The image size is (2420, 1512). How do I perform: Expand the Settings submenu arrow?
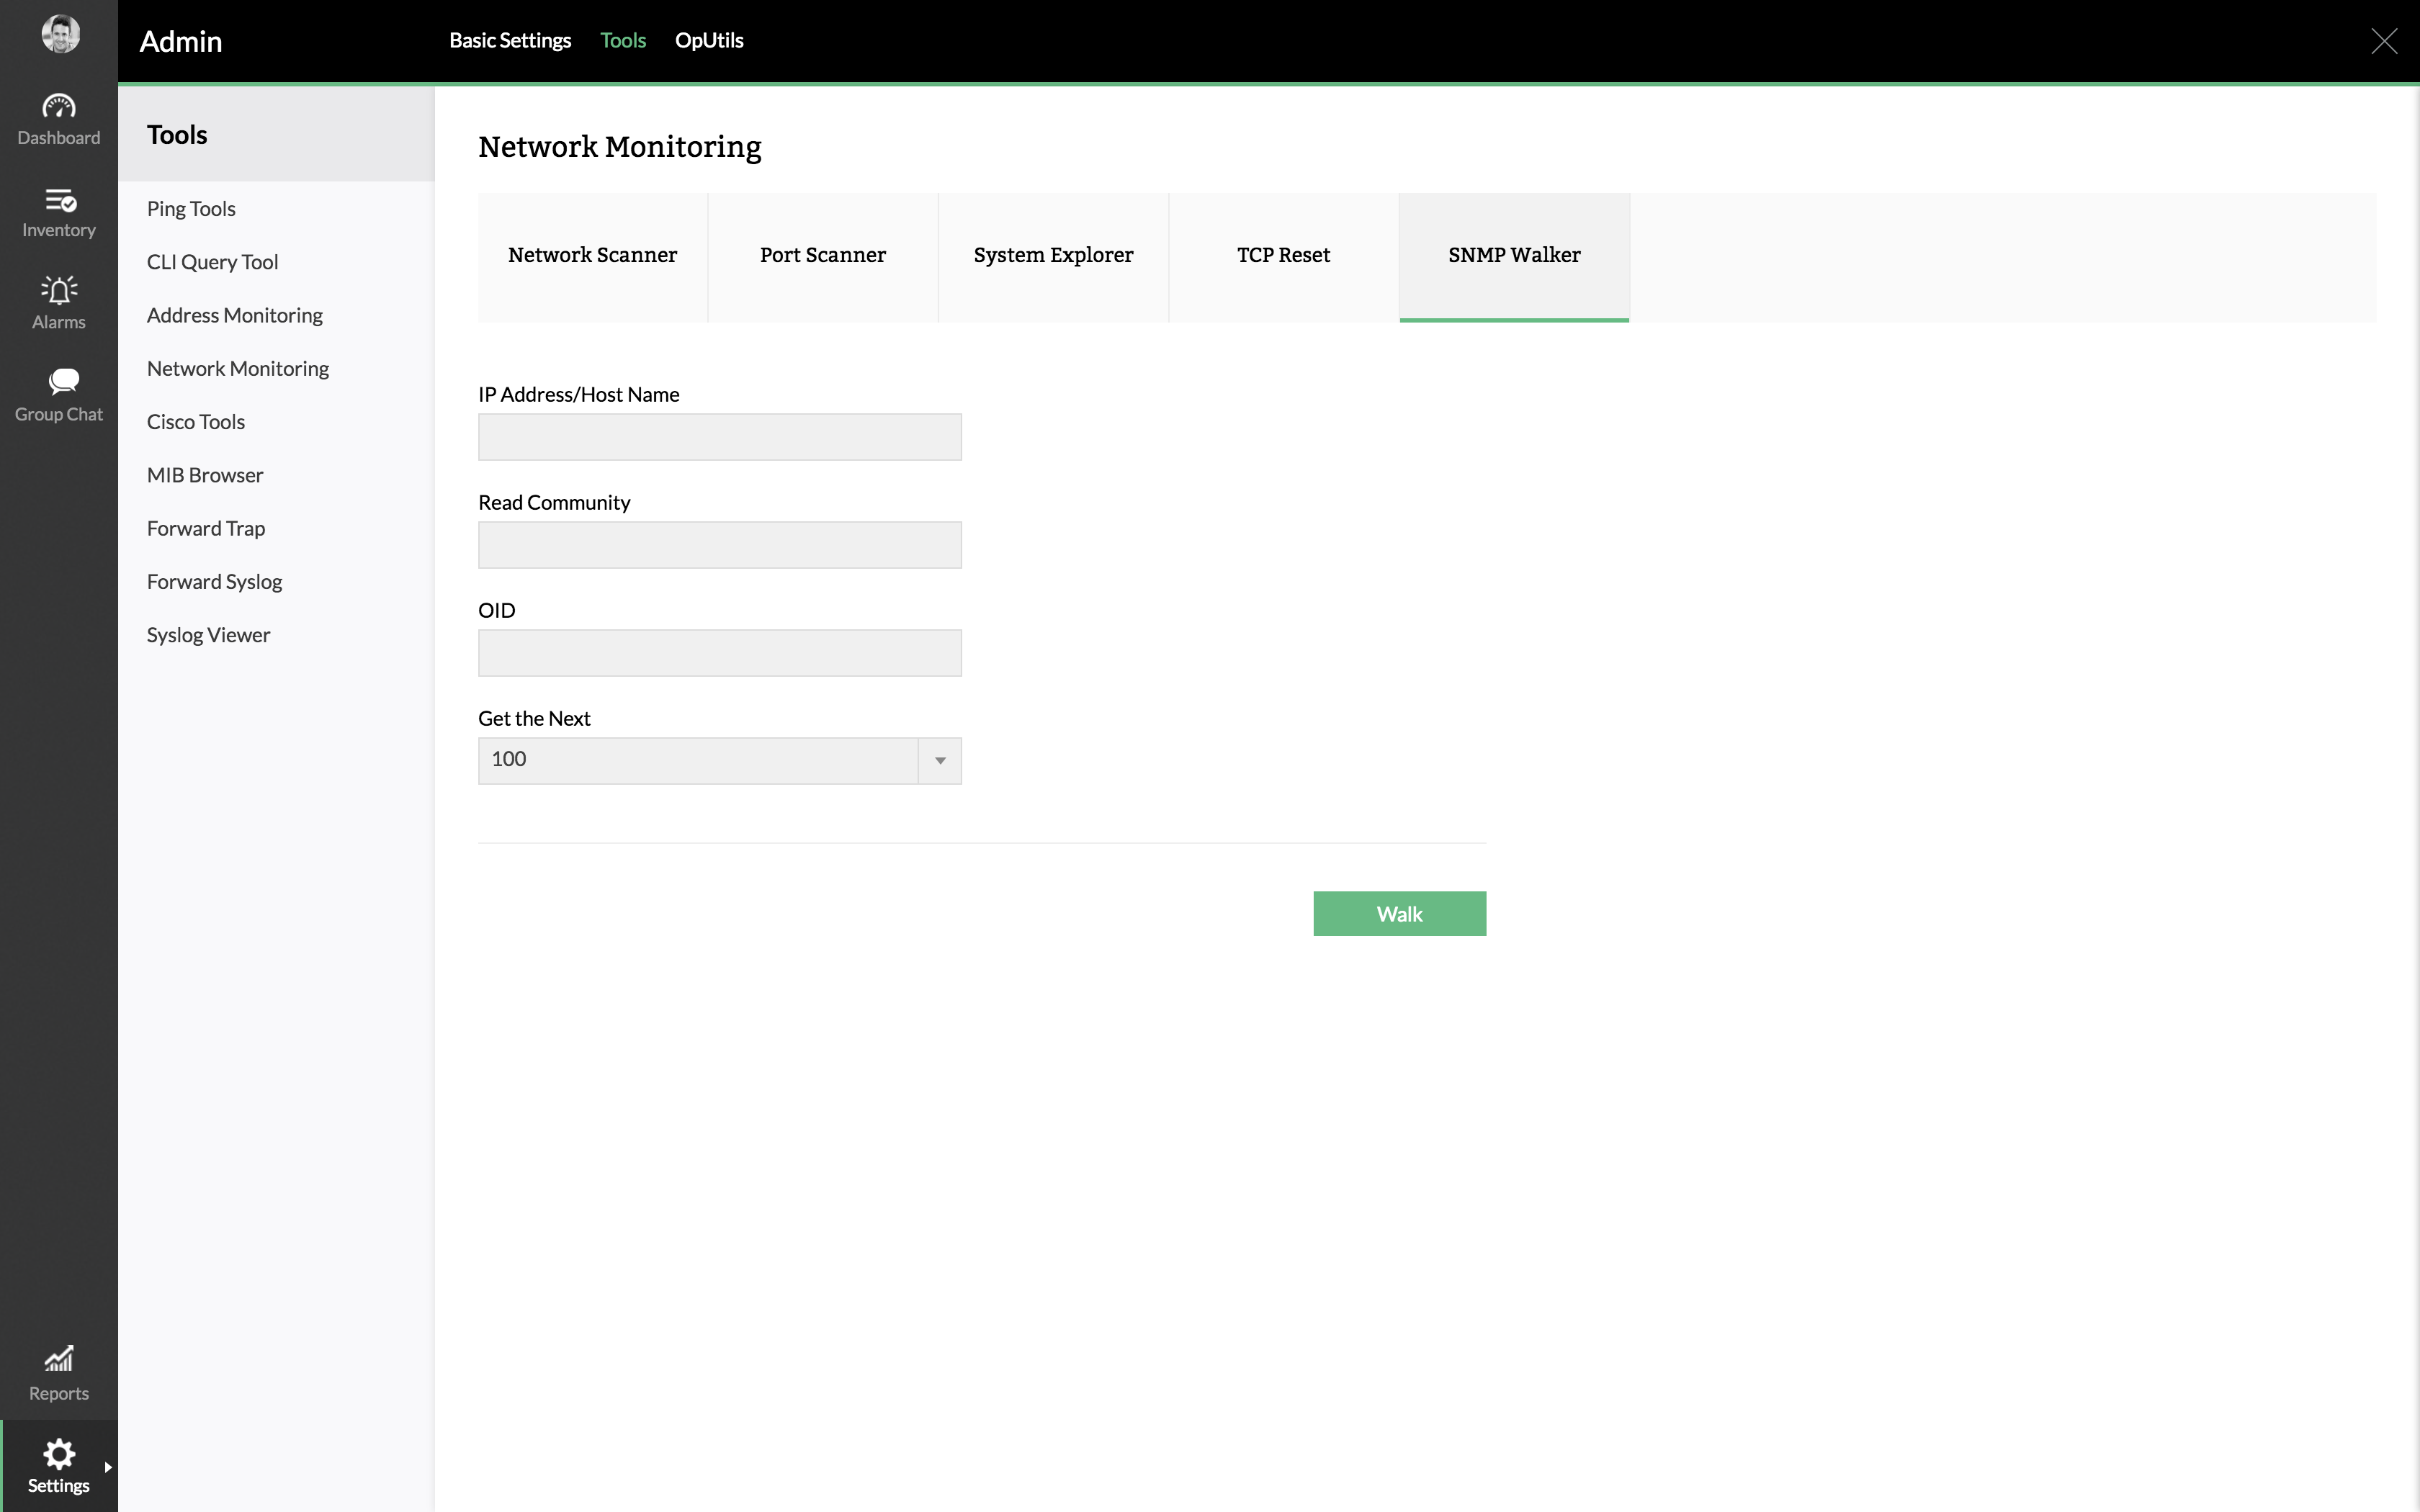[x=108, y=1467]
